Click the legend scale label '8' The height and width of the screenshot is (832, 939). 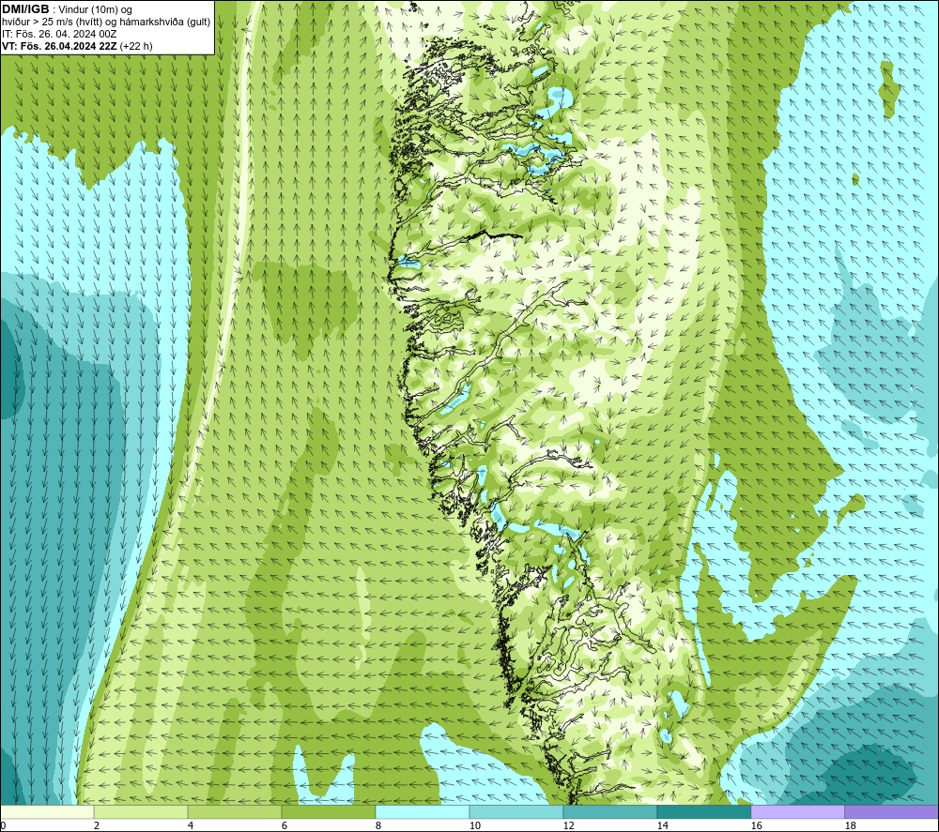(x=378, y=825)
